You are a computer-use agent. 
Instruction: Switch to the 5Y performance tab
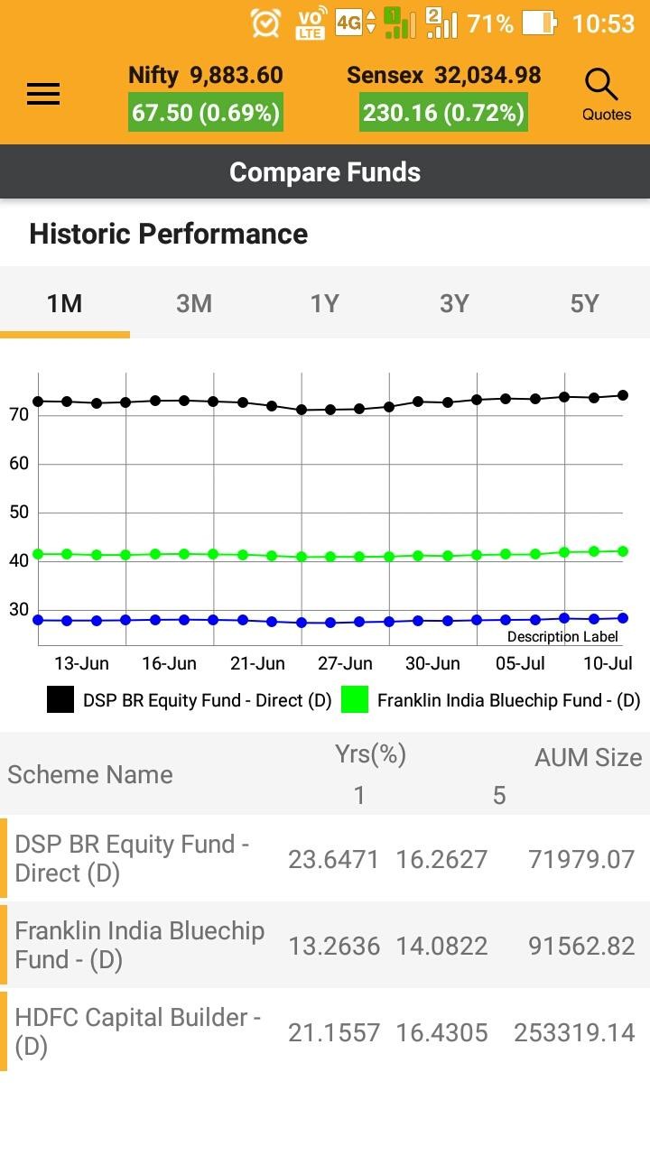tap(584, 304)
